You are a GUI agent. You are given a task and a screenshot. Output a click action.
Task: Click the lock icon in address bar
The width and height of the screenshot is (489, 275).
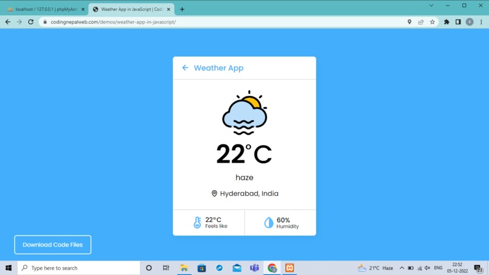(x=45, y=22)
